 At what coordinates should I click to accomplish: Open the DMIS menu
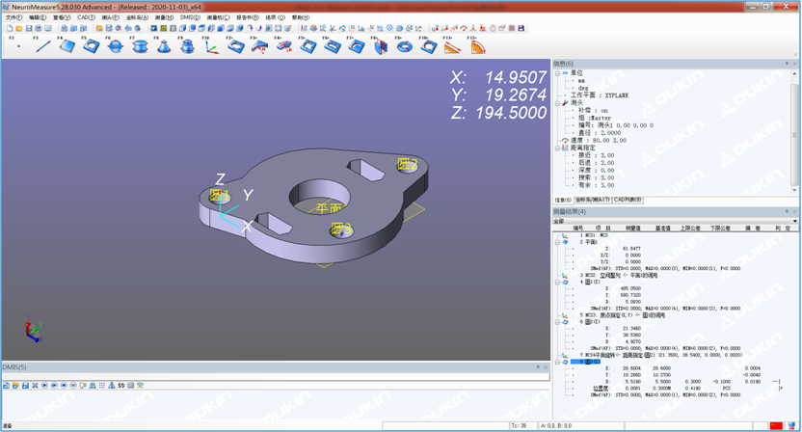coord(189,17)
